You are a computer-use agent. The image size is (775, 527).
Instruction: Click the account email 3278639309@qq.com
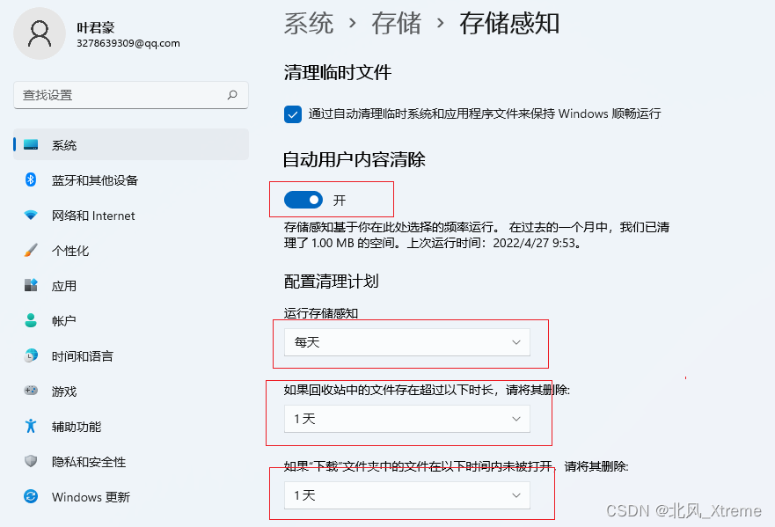128,43
